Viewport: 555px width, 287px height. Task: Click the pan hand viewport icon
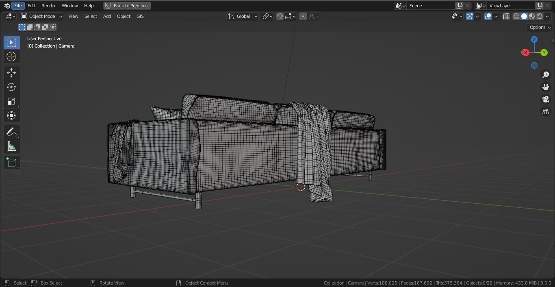click(546, 87)
